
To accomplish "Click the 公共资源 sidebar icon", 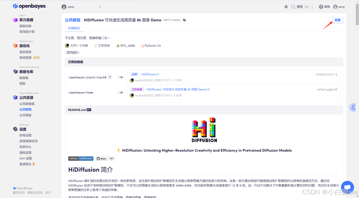I will (x=15, y=97).
